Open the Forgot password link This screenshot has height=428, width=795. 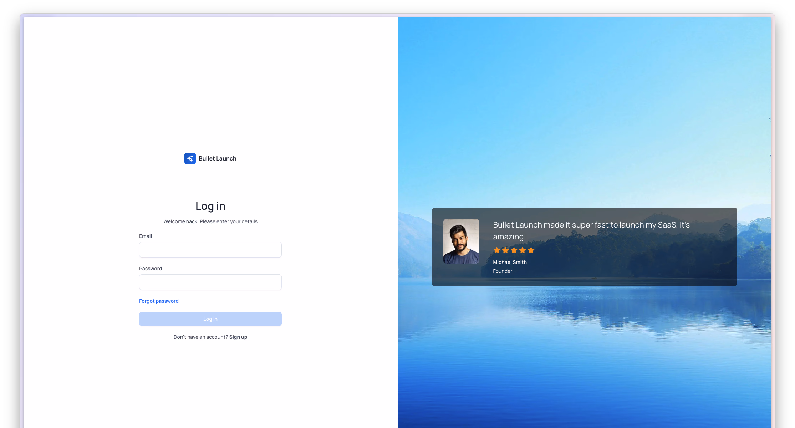pyautogui.click(x=159, y=301)
